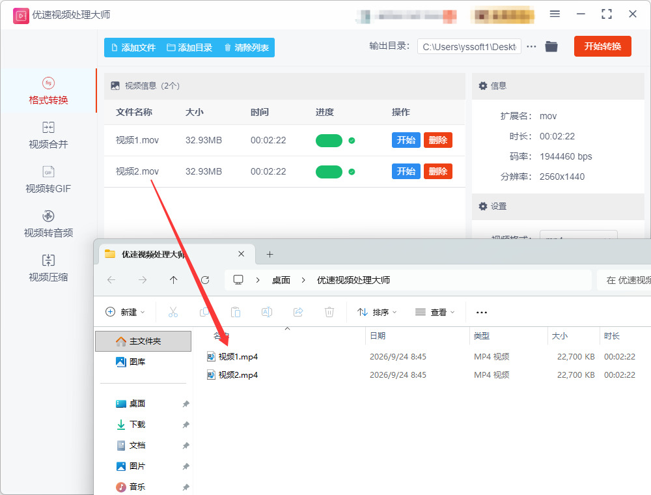
Task: Click the progress bar for 视频2.mov
Action: pos(329,171)
